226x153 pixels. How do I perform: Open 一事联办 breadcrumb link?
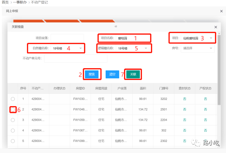20,2
